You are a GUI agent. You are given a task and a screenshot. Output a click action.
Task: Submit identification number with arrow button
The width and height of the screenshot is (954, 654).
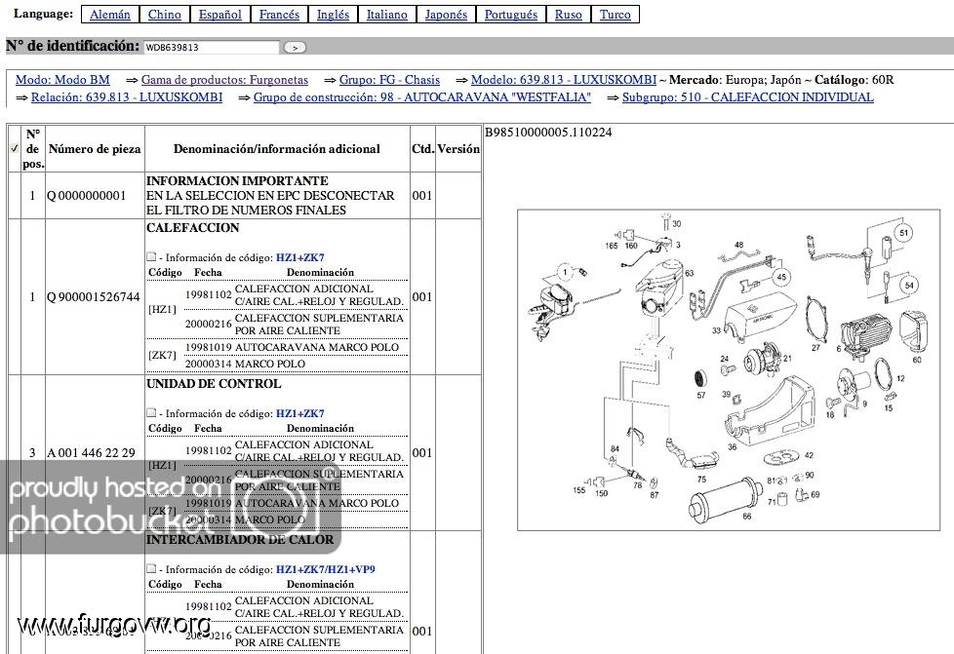[295, 48]
